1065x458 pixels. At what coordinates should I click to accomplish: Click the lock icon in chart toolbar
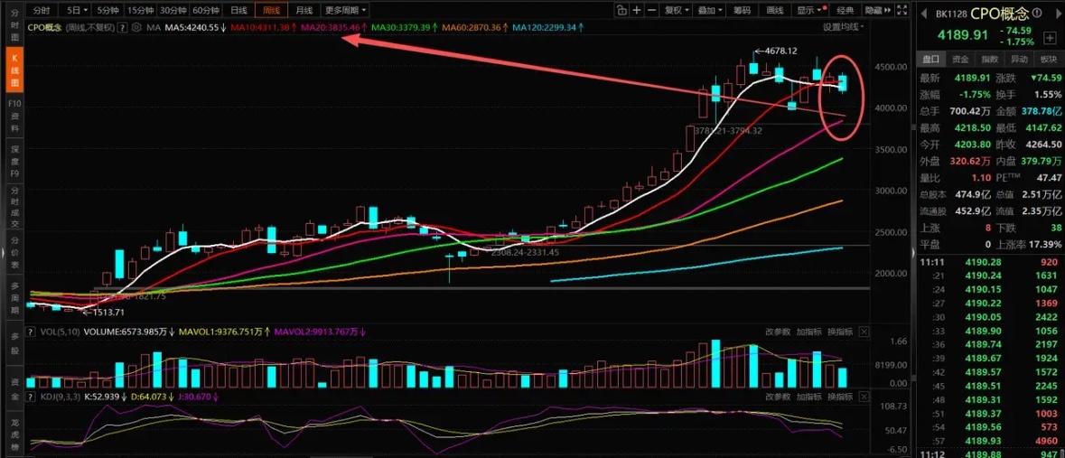(621, 10)
